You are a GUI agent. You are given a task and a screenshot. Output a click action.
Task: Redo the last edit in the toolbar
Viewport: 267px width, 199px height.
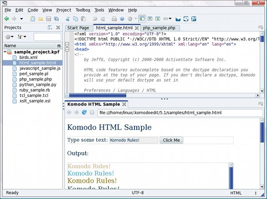click(x=103, y=19)
